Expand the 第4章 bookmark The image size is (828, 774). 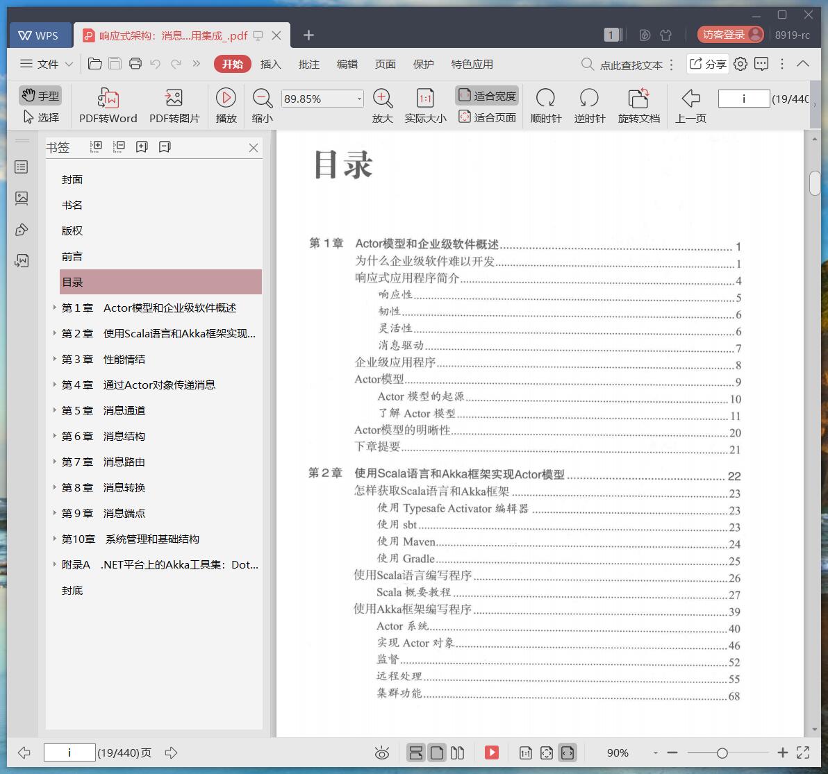pyautogui.click(x=54, y=385)
